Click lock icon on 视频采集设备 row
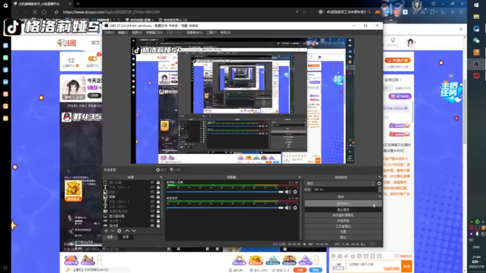The image size is (486, 273). 158,211
